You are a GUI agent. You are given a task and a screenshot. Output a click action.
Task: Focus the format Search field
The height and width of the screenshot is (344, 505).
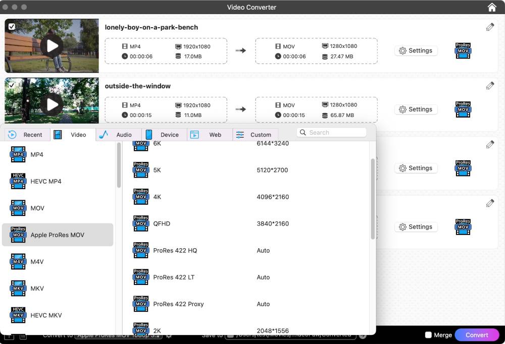pyautogui.click(x=331, y=132)
